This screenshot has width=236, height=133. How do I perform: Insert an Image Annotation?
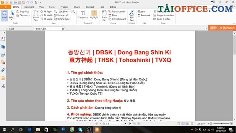[164, 15]
